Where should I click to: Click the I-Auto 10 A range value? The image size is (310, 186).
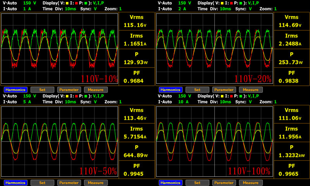point(183,102)
